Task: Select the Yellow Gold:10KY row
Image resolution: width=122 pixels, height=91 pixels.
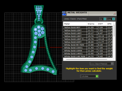Action: 88,30
